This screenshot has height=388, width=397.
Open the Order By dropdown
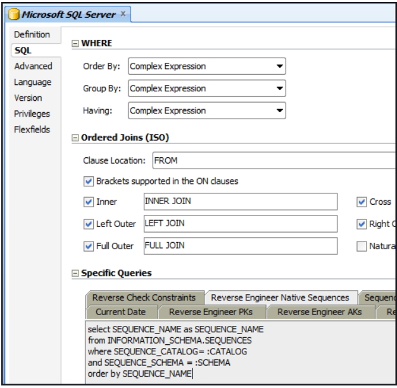[x=207, y=66]
